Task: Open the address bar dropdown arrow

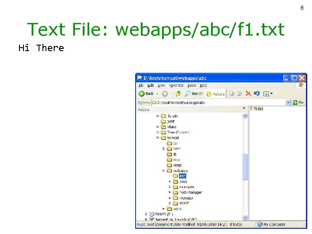Action: 288,102
